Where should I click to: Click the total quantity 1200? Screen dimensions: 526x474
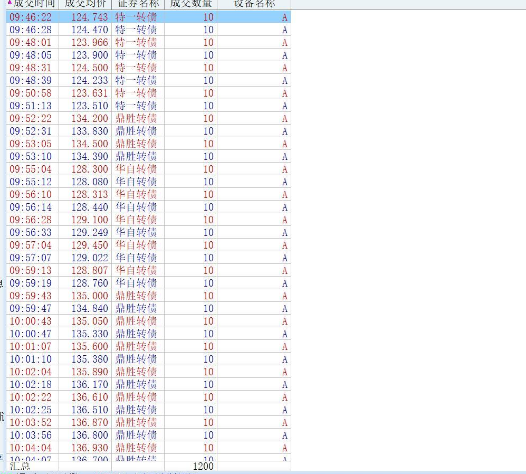[203, 466]
